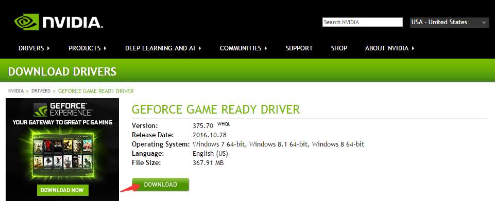Click the English (US) language value
Image resolution: width=495 pixels, height=201 pixels.
(210, 154)
